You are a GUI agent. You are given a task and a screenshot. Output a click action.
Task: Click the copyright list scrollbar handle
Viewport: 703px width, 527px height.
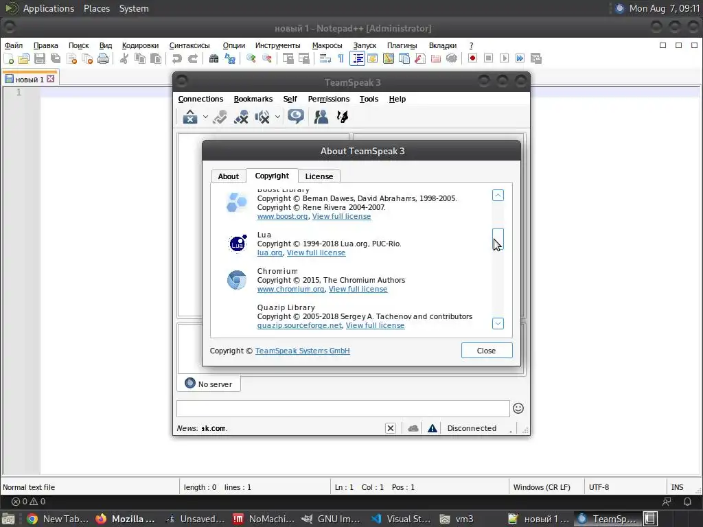[x=498, y=238]
